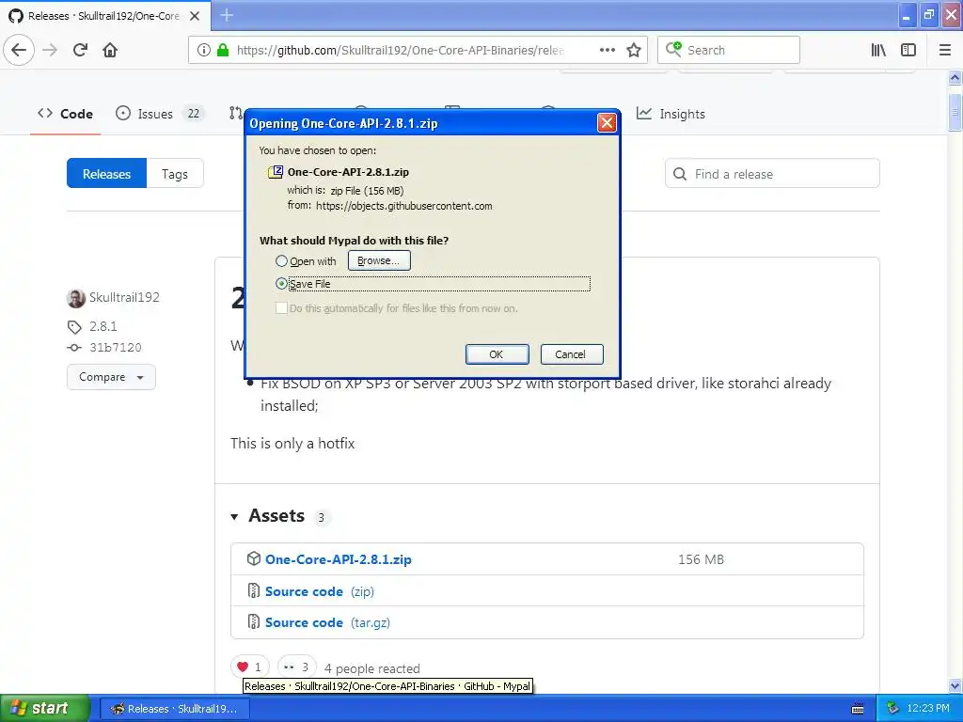Select the Releases button tab
This screenshot has height=722, width=963.
[x=107, y=174]
